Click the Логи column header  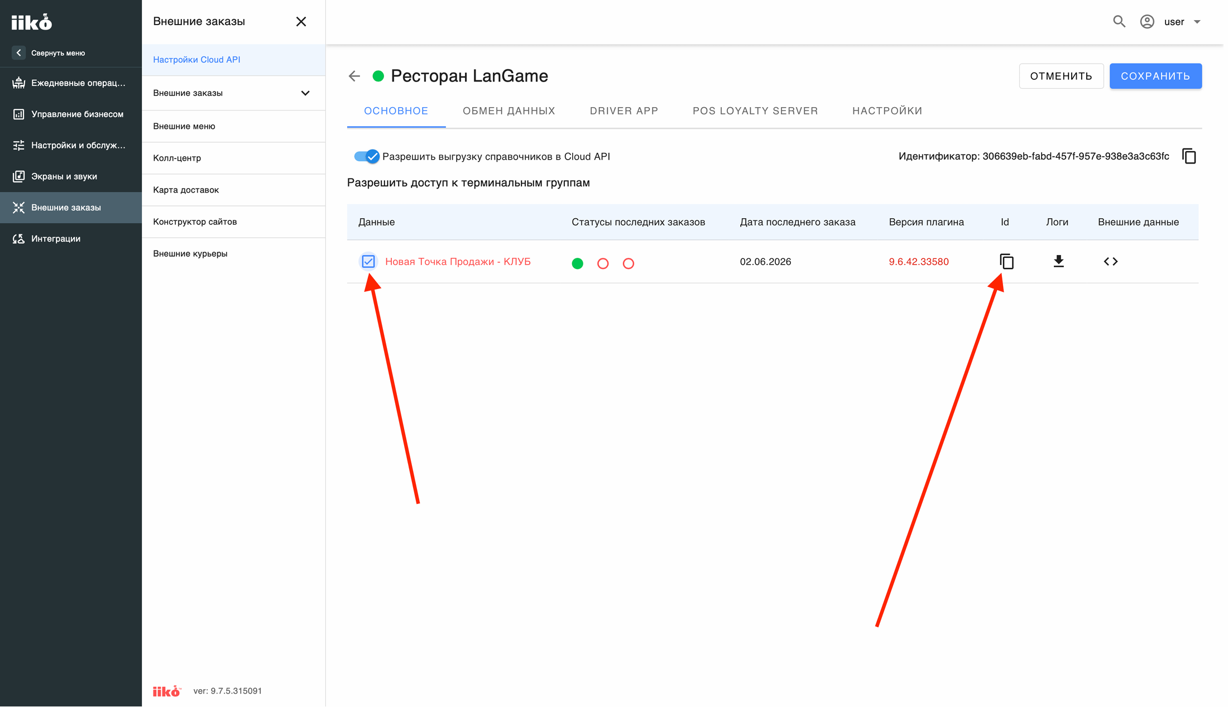click(1057, 222)
